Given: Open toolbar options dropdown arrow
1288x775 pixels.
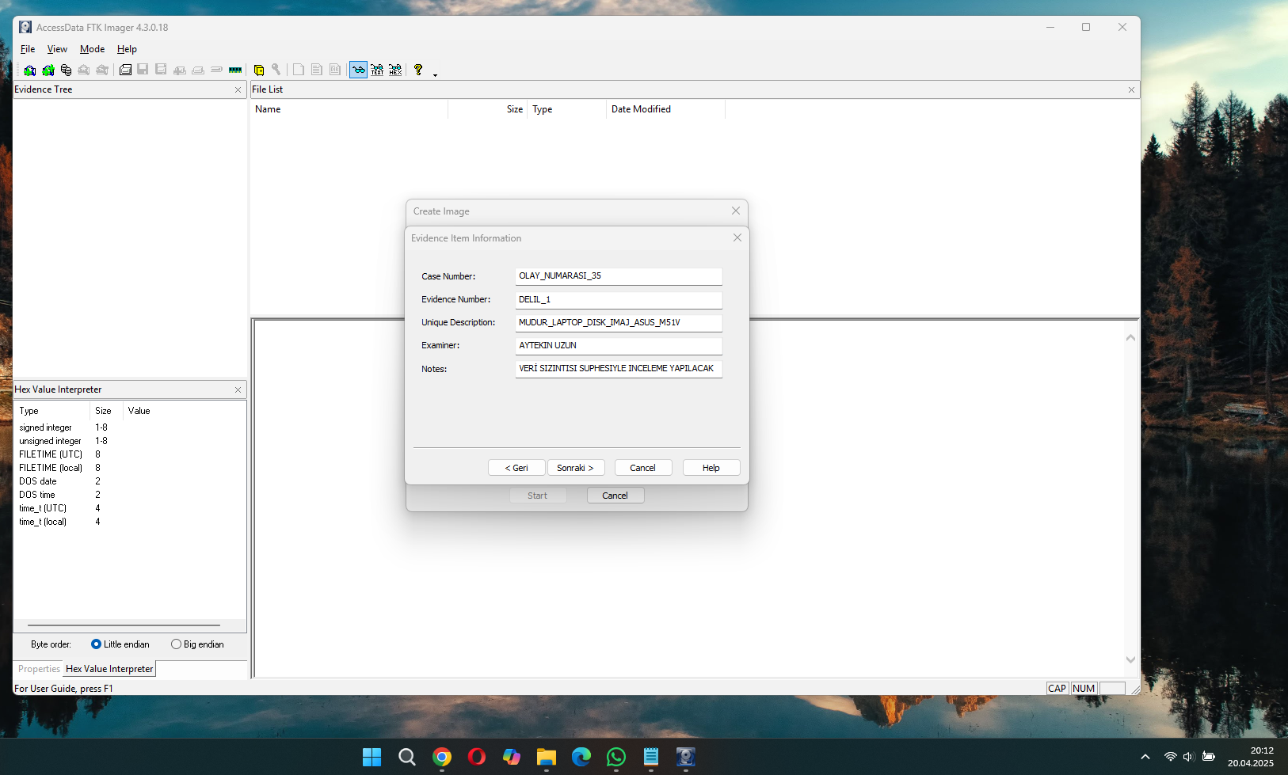Looking at the screenshot, I should (x=435, y=74).
